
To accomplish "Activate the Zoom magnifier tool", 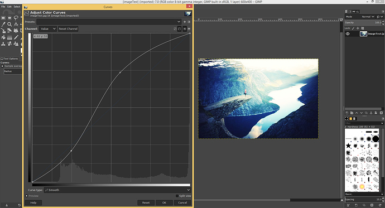I will (x=9, y=25).
